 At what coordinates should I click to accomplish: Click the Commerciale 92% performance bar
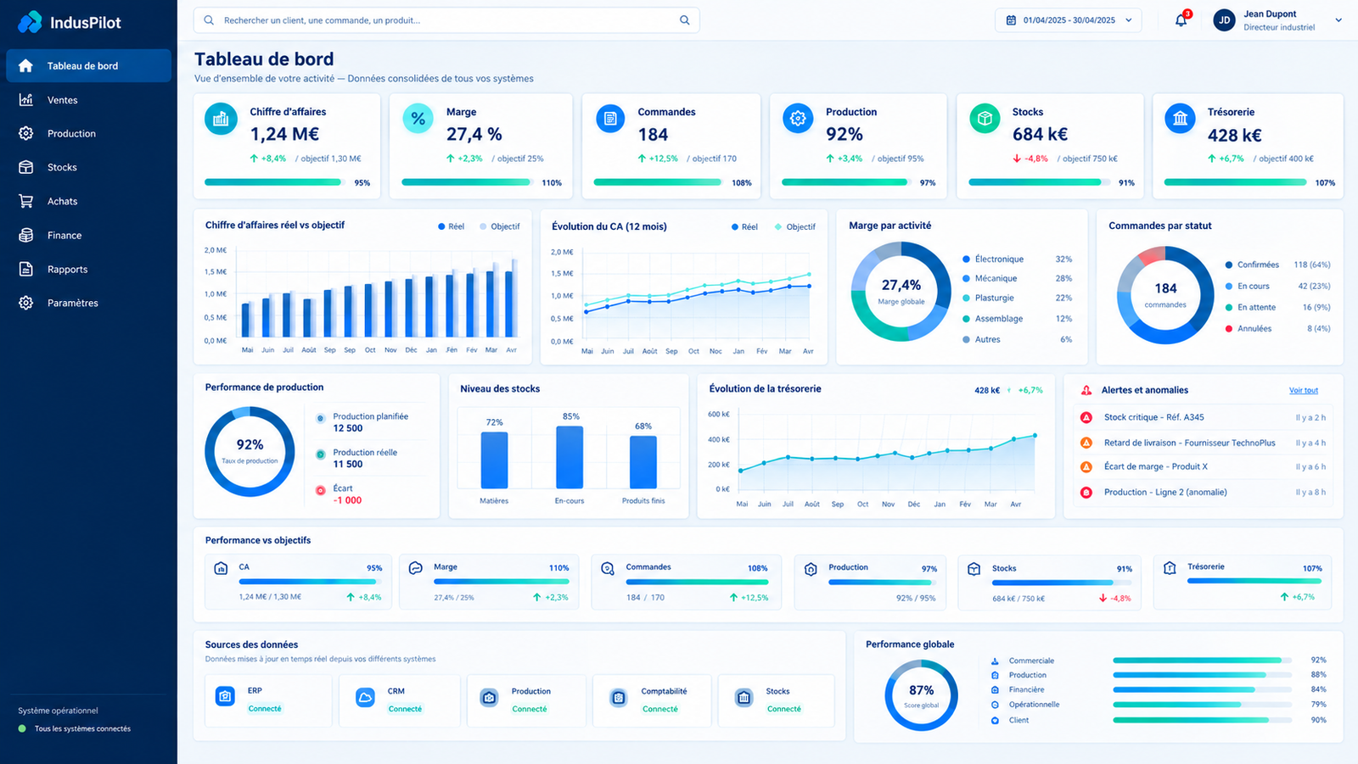[1202, 661]
